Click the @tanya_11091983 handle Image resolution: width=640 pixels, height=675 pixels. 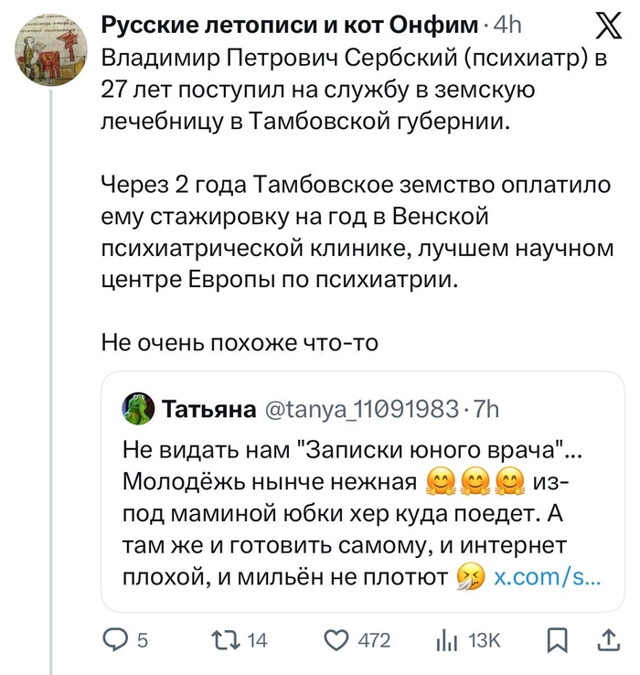pyautogui.click(x=362, y=409)
